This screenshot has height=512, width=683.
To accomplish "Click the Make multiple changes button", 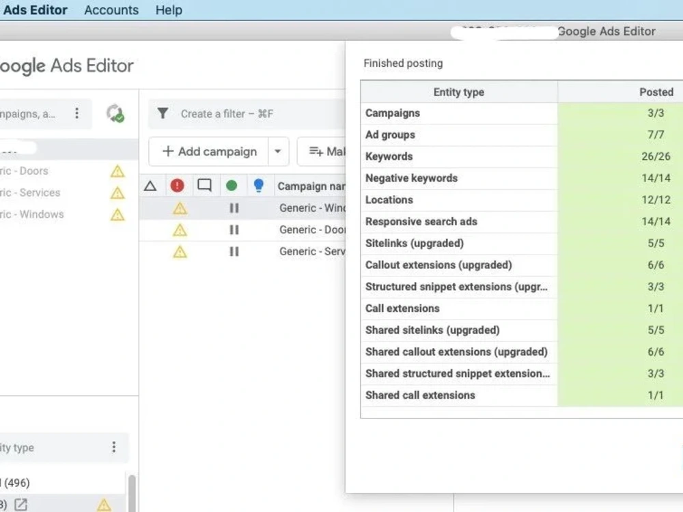I will pyautogui.click(x=322, y=152).
